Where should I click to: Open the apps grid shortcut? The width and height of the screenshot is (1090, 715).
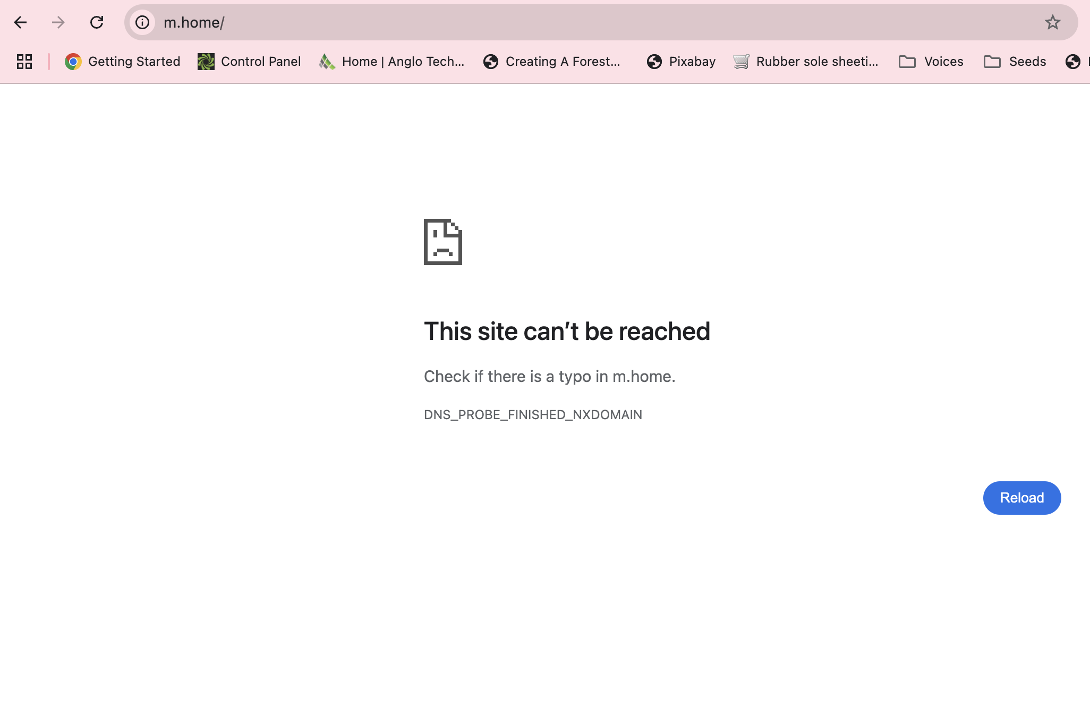tap(24, 62)
